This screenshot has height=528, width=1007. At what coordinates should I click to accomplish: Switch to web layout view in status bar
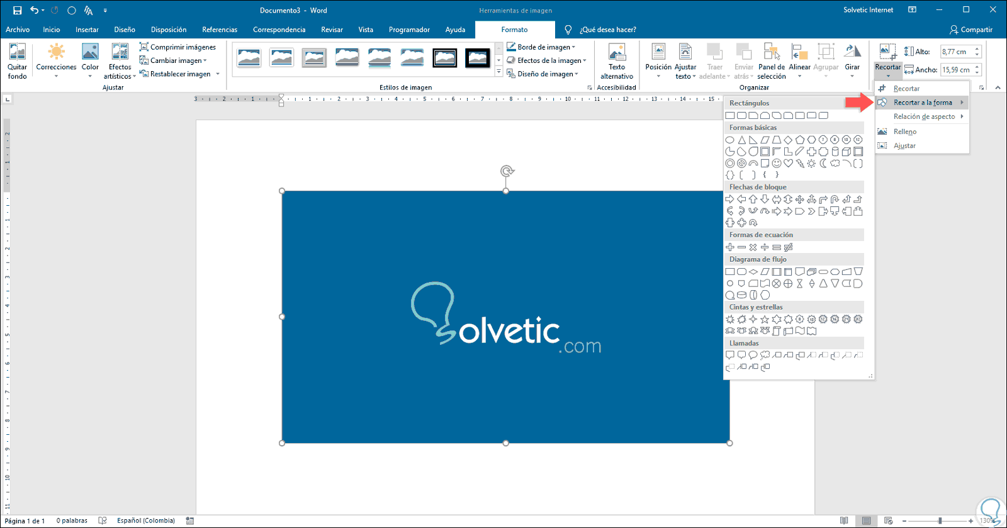pos(889,520)
